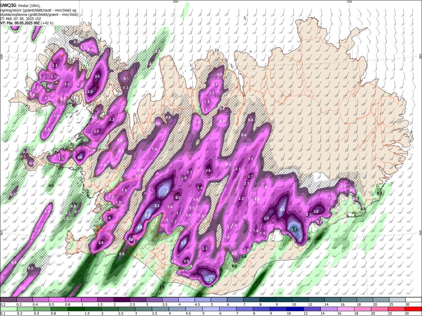This screenshot has width=422, height=316.
Task: Select the "slydda/snjókoma (grátt/bleikt/grænt" caption line
Action: 39,14
